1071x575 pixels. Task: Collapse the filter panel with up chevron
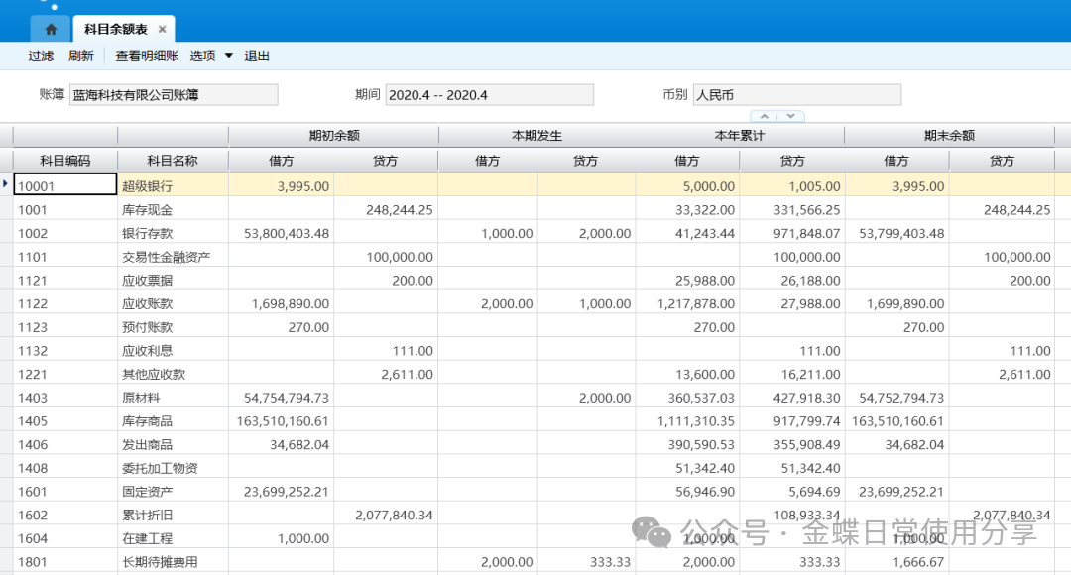tap(765, 116)
